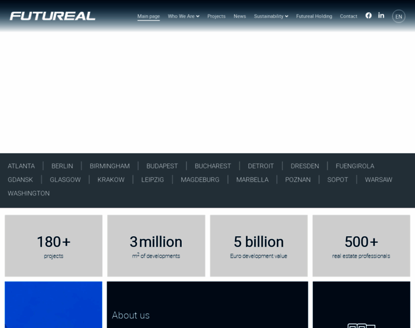Open Futureal Holding menu item
The height and width of the screenshot is (328, 415).
pyautogui.click(x=314, y=16)
